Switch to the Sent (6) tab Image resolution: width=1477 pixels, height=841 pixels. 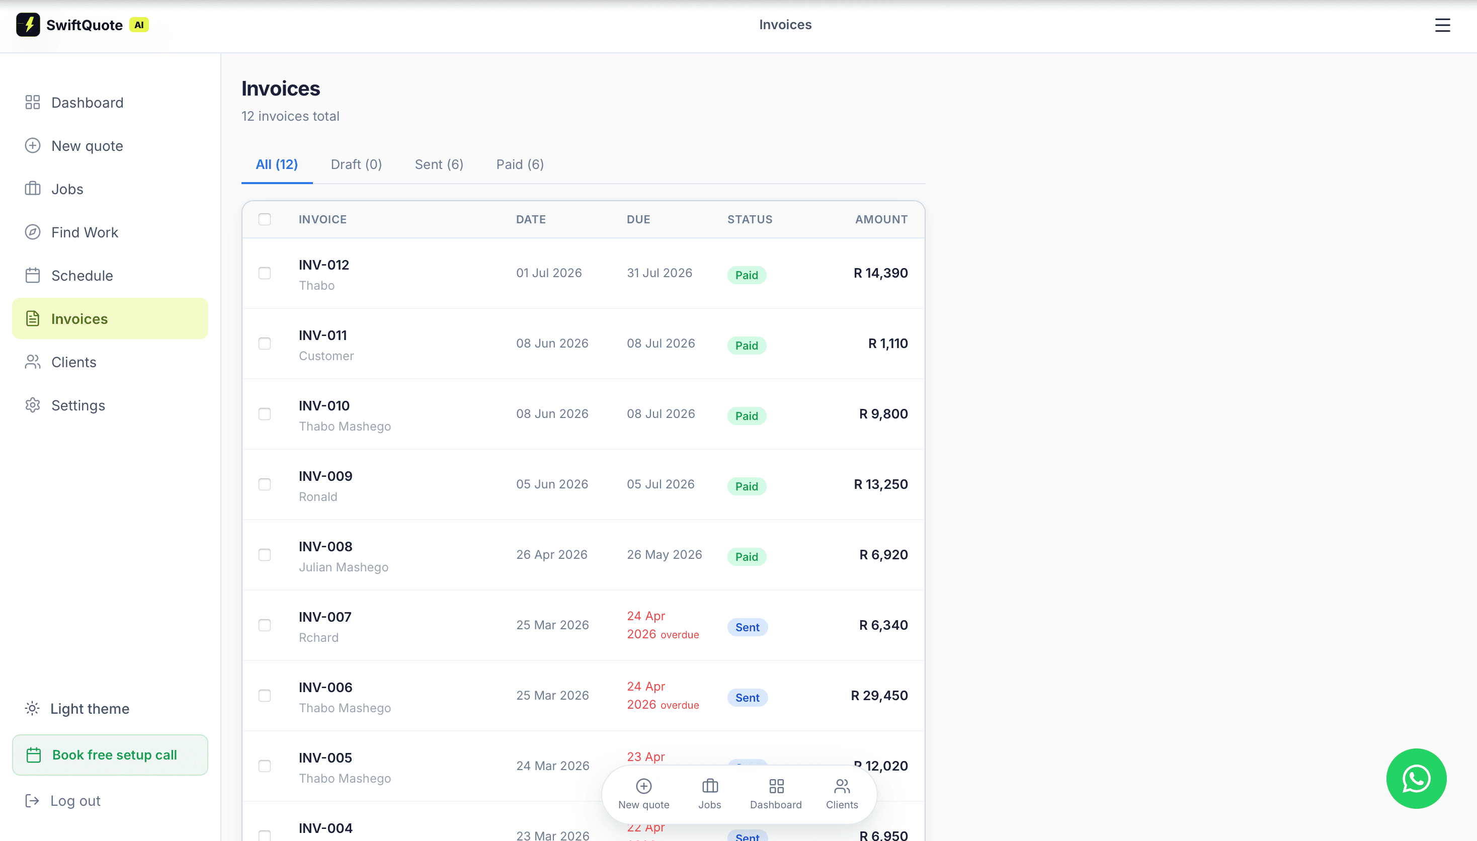(x=439, y=164)
